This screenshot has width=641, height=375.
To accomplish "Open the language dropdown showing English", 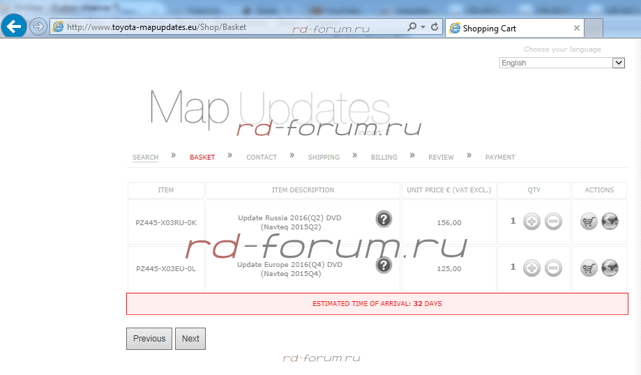I will click(561, 63).
